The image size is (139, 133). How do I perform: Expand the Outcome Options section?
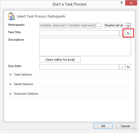point(26,94)
